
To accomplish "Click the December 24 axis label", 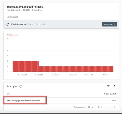I will [x=22, y=75].
